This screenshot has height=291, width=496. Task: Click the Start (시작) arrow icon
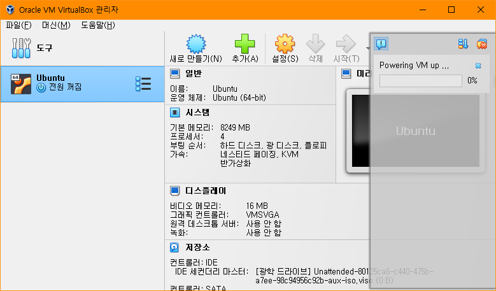pos(346,44)
